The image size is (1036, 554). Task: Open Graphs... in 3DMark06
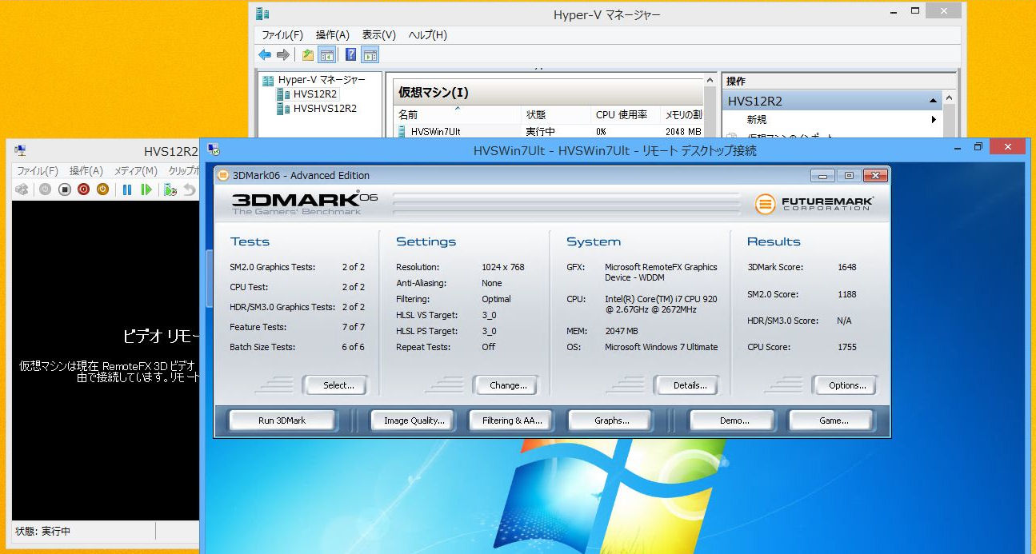(x=611, y=420)
